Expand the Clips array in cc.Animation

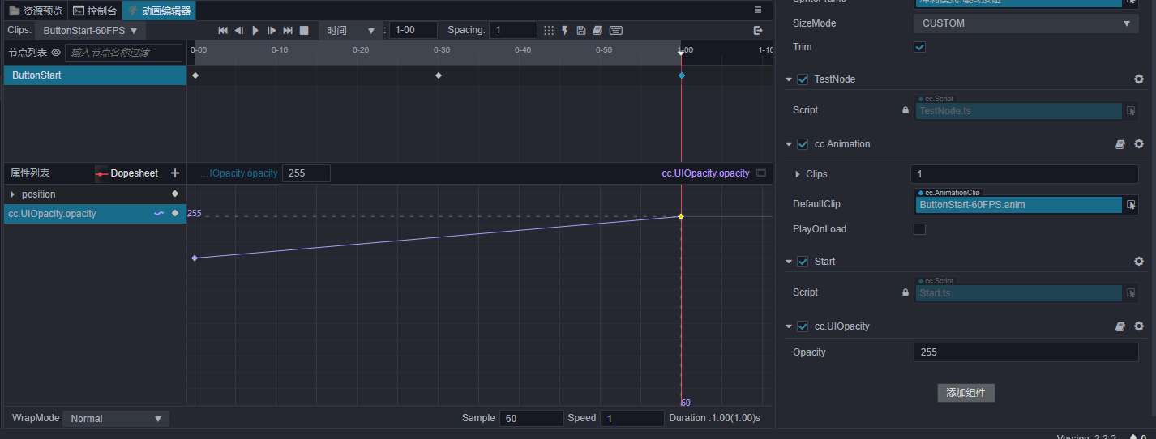[x=798, y=174]
